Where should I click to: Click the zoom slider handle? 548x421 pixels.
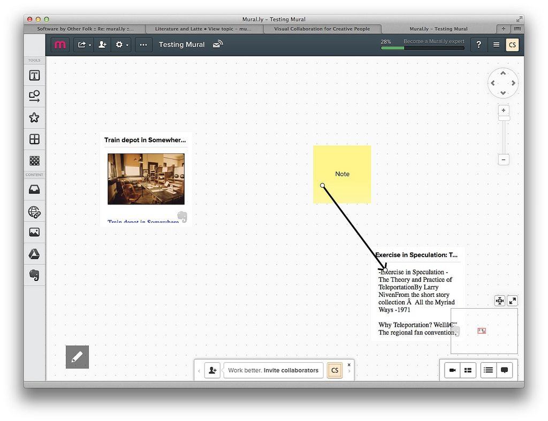pyautogui.click(x=504, y=118)
